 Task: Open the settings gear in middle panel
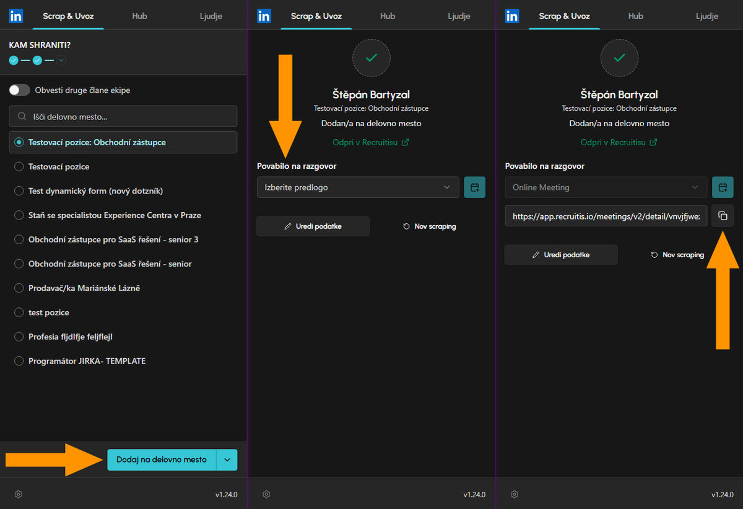pyautogui.click(x=266, y=494)
